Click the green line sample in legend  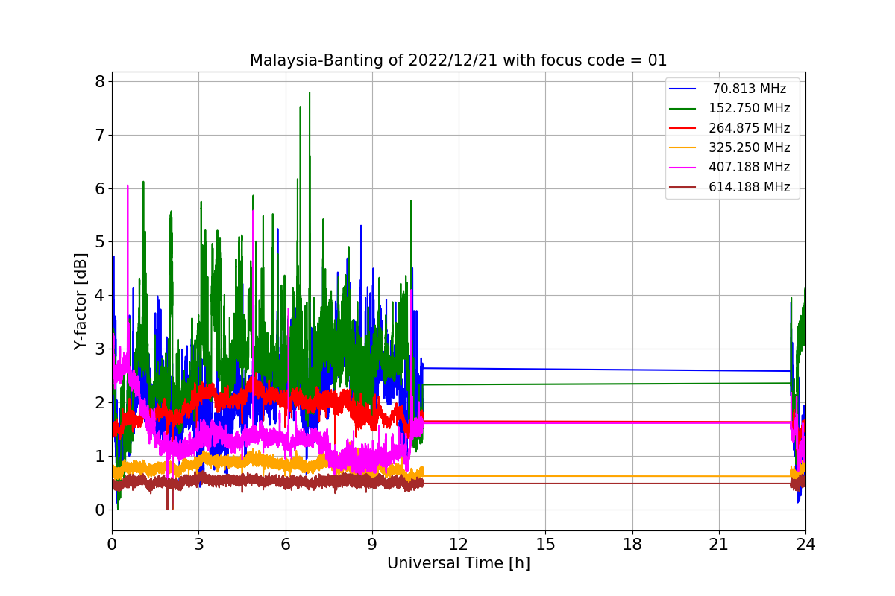coord(682,109)
